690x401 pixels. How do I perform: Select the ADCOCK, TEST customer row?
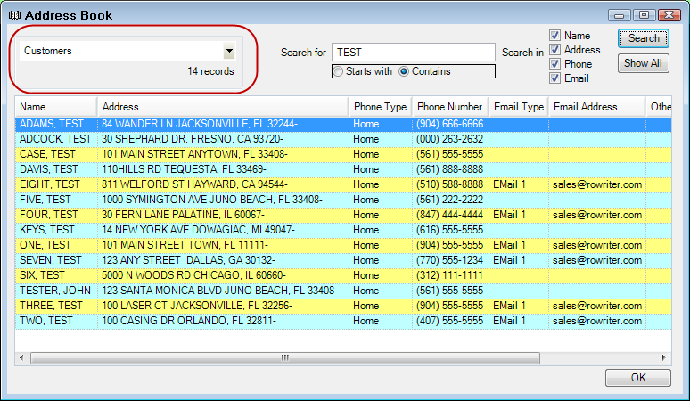point(55,139)
